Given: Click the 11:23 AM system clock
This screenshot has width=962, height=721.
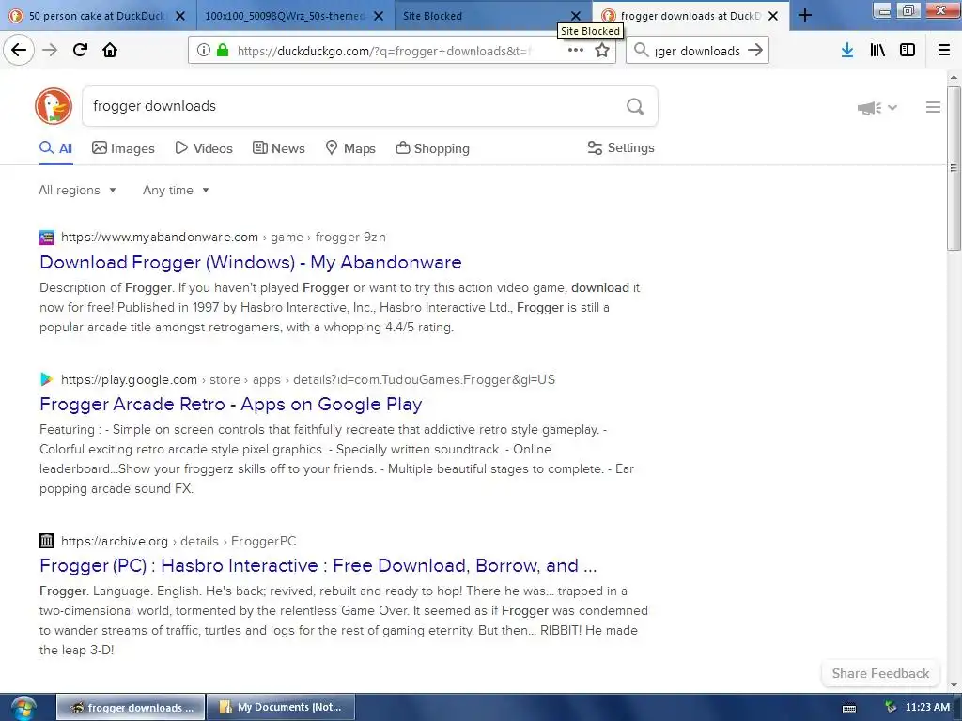Looking at the screenshot, I should pyautogui.click(x=927, y=708).
